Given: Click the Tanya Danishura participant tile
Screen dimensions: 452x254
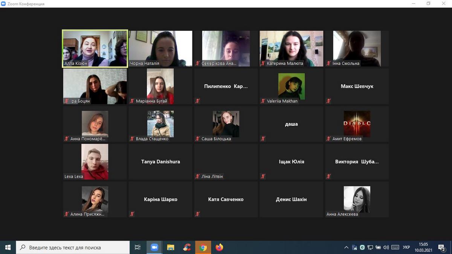Looking at the screenshot, I should click(160, 161).
